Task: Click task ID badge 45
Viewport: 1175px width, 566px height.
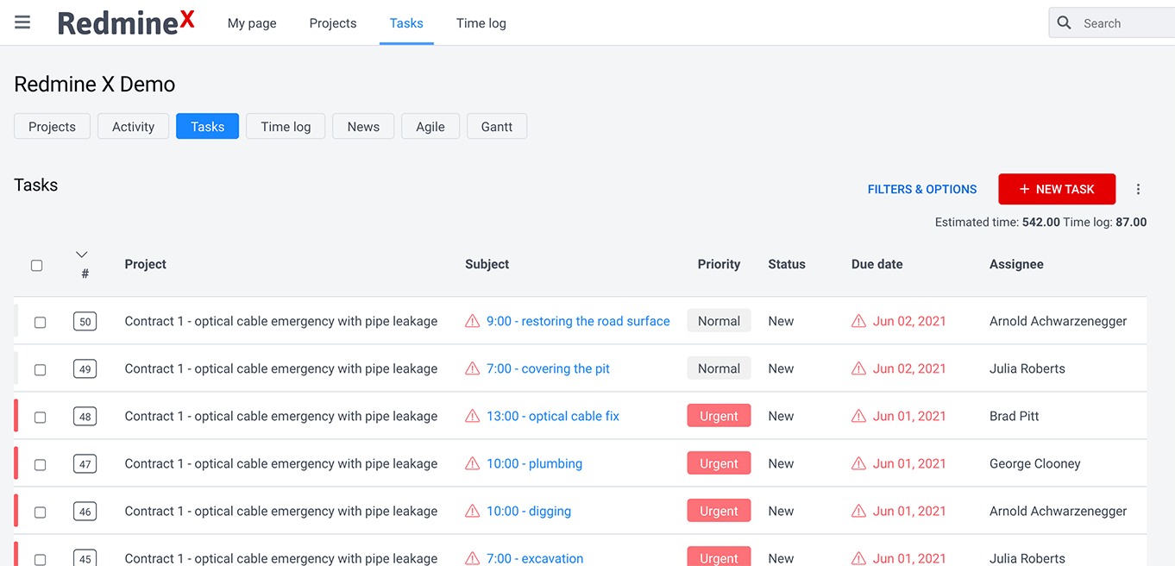Action: [85, 558]
